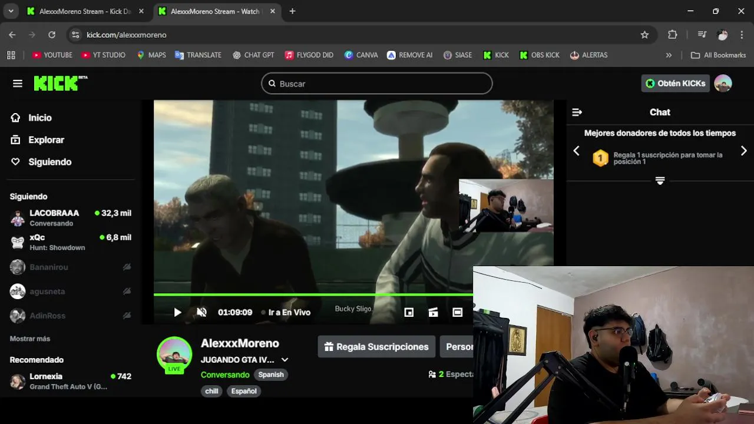Open YOUTUBE bookmark
This screenshot has width=754, height=424.
(52, 55)
